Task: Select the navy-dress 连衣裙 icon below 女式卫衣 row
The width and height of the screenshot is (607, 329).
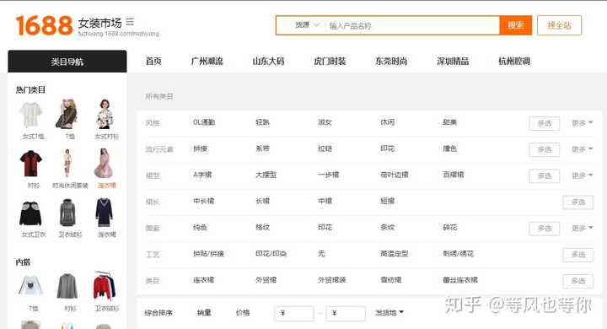Action: [105, 213]
